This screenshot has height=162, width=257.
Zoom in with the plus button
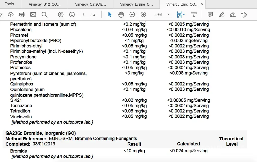(143, 15)
